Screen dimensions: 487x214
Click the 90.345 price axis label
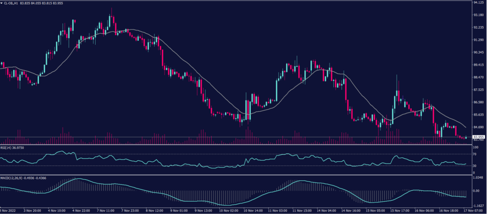click(x=478, y=52)
